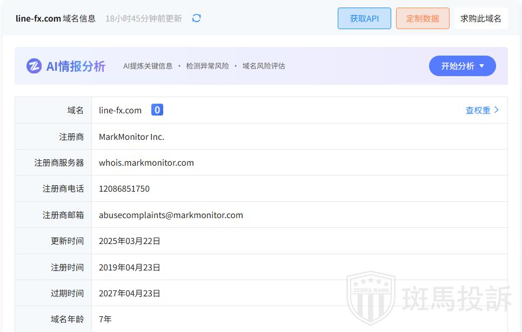The height and width of the screenshot is (332, 522).
Task: Click the AI情报分析 heading text
Action: [76, 66]
